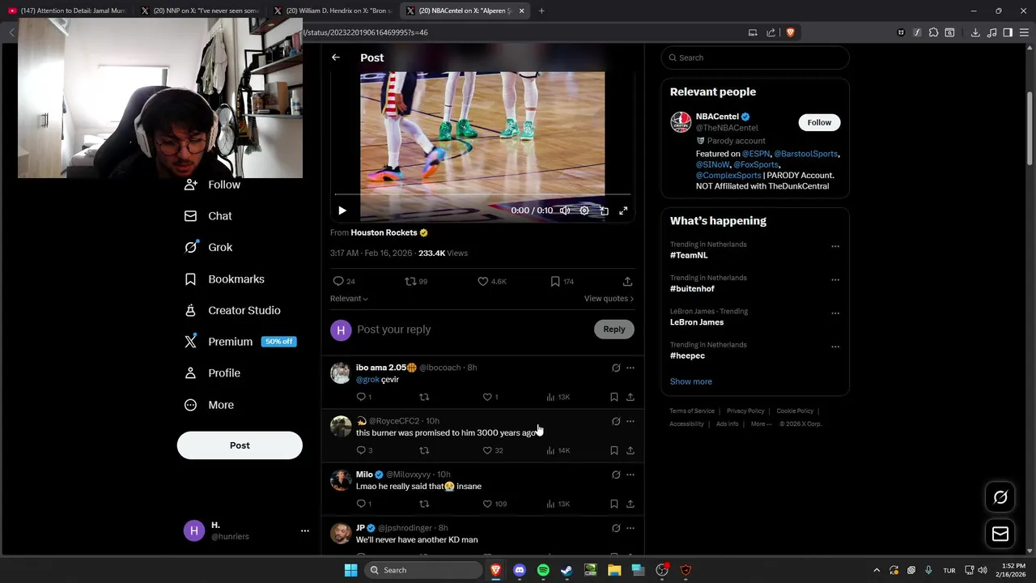
Task: Open more options for #heepec trend
Action: click(835, 347)
